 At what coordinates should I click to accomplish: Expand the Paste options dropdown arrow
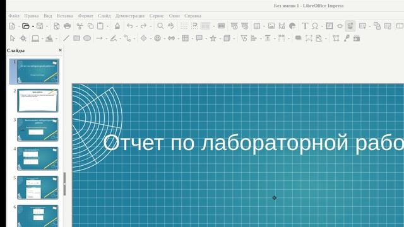pos(107,26)
